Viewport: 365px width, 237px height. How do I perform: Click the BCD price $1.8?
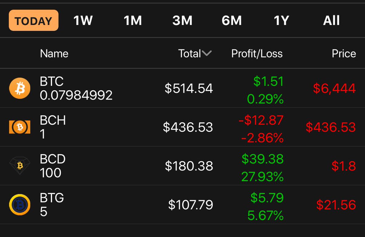pos(344,166)
